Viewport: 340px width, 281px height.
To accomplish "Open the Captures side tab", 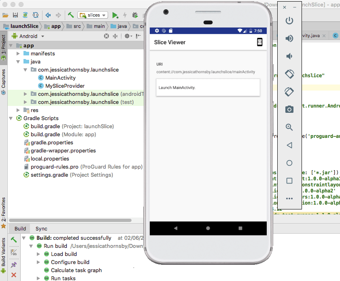I will pyautogui.click(x=3, y=82).
